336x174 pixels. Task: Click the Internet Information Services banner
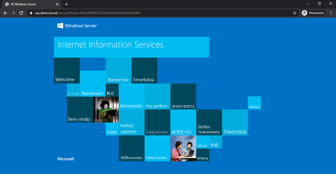(x=131, y=47)
